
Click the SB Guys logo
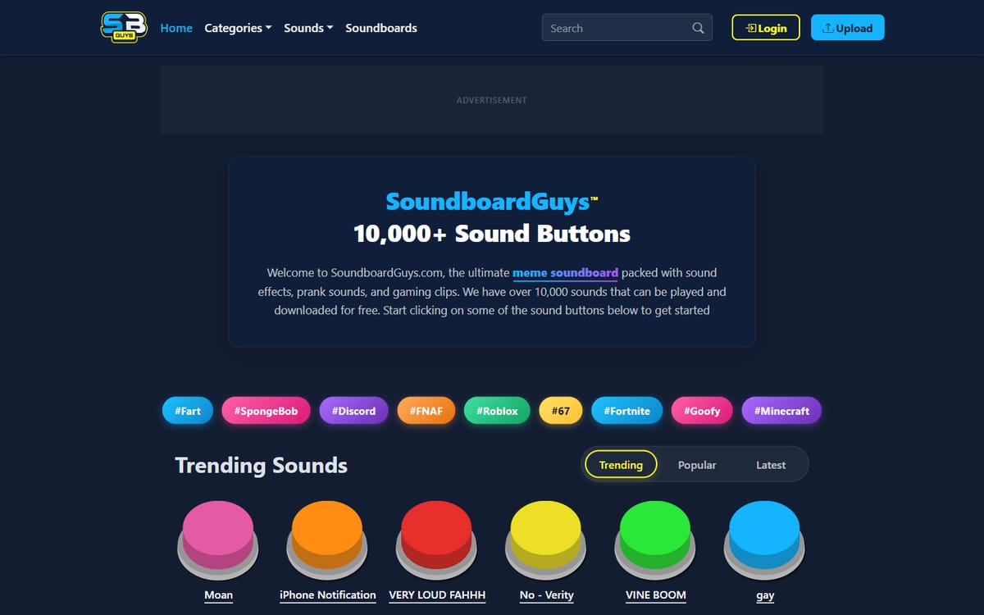tap(123, 27)
